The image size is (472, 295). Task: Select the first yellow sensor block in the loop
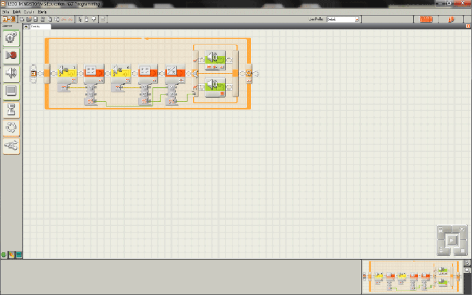67,71
